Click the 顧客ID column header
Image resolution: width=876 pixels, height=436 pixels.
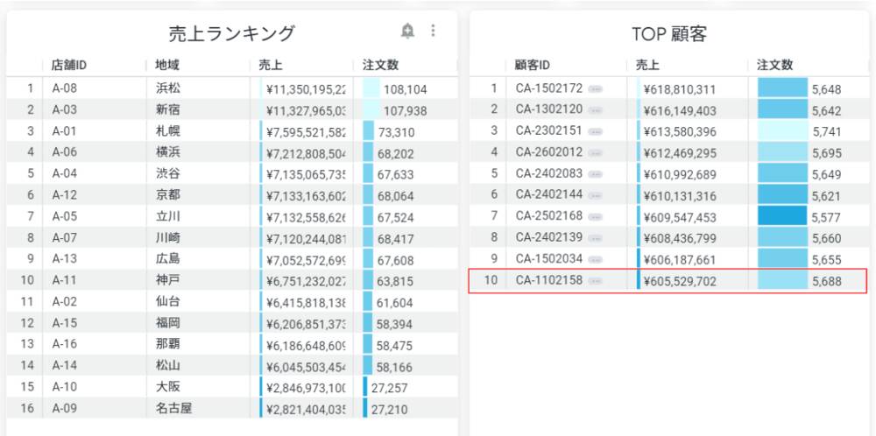pos(533,65)
